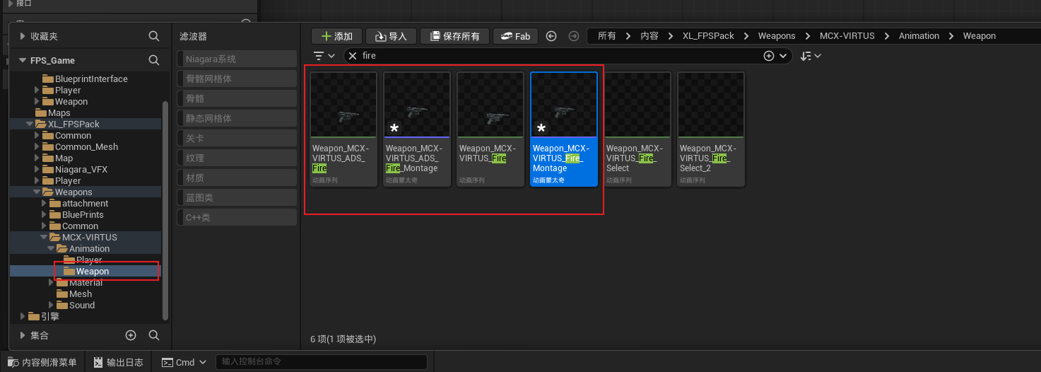Screen dimensions: 1041x372
Task: Select Weapon_MCX-VIRTUS_ADS_Fire animation sequence asset
Action: 343,129
